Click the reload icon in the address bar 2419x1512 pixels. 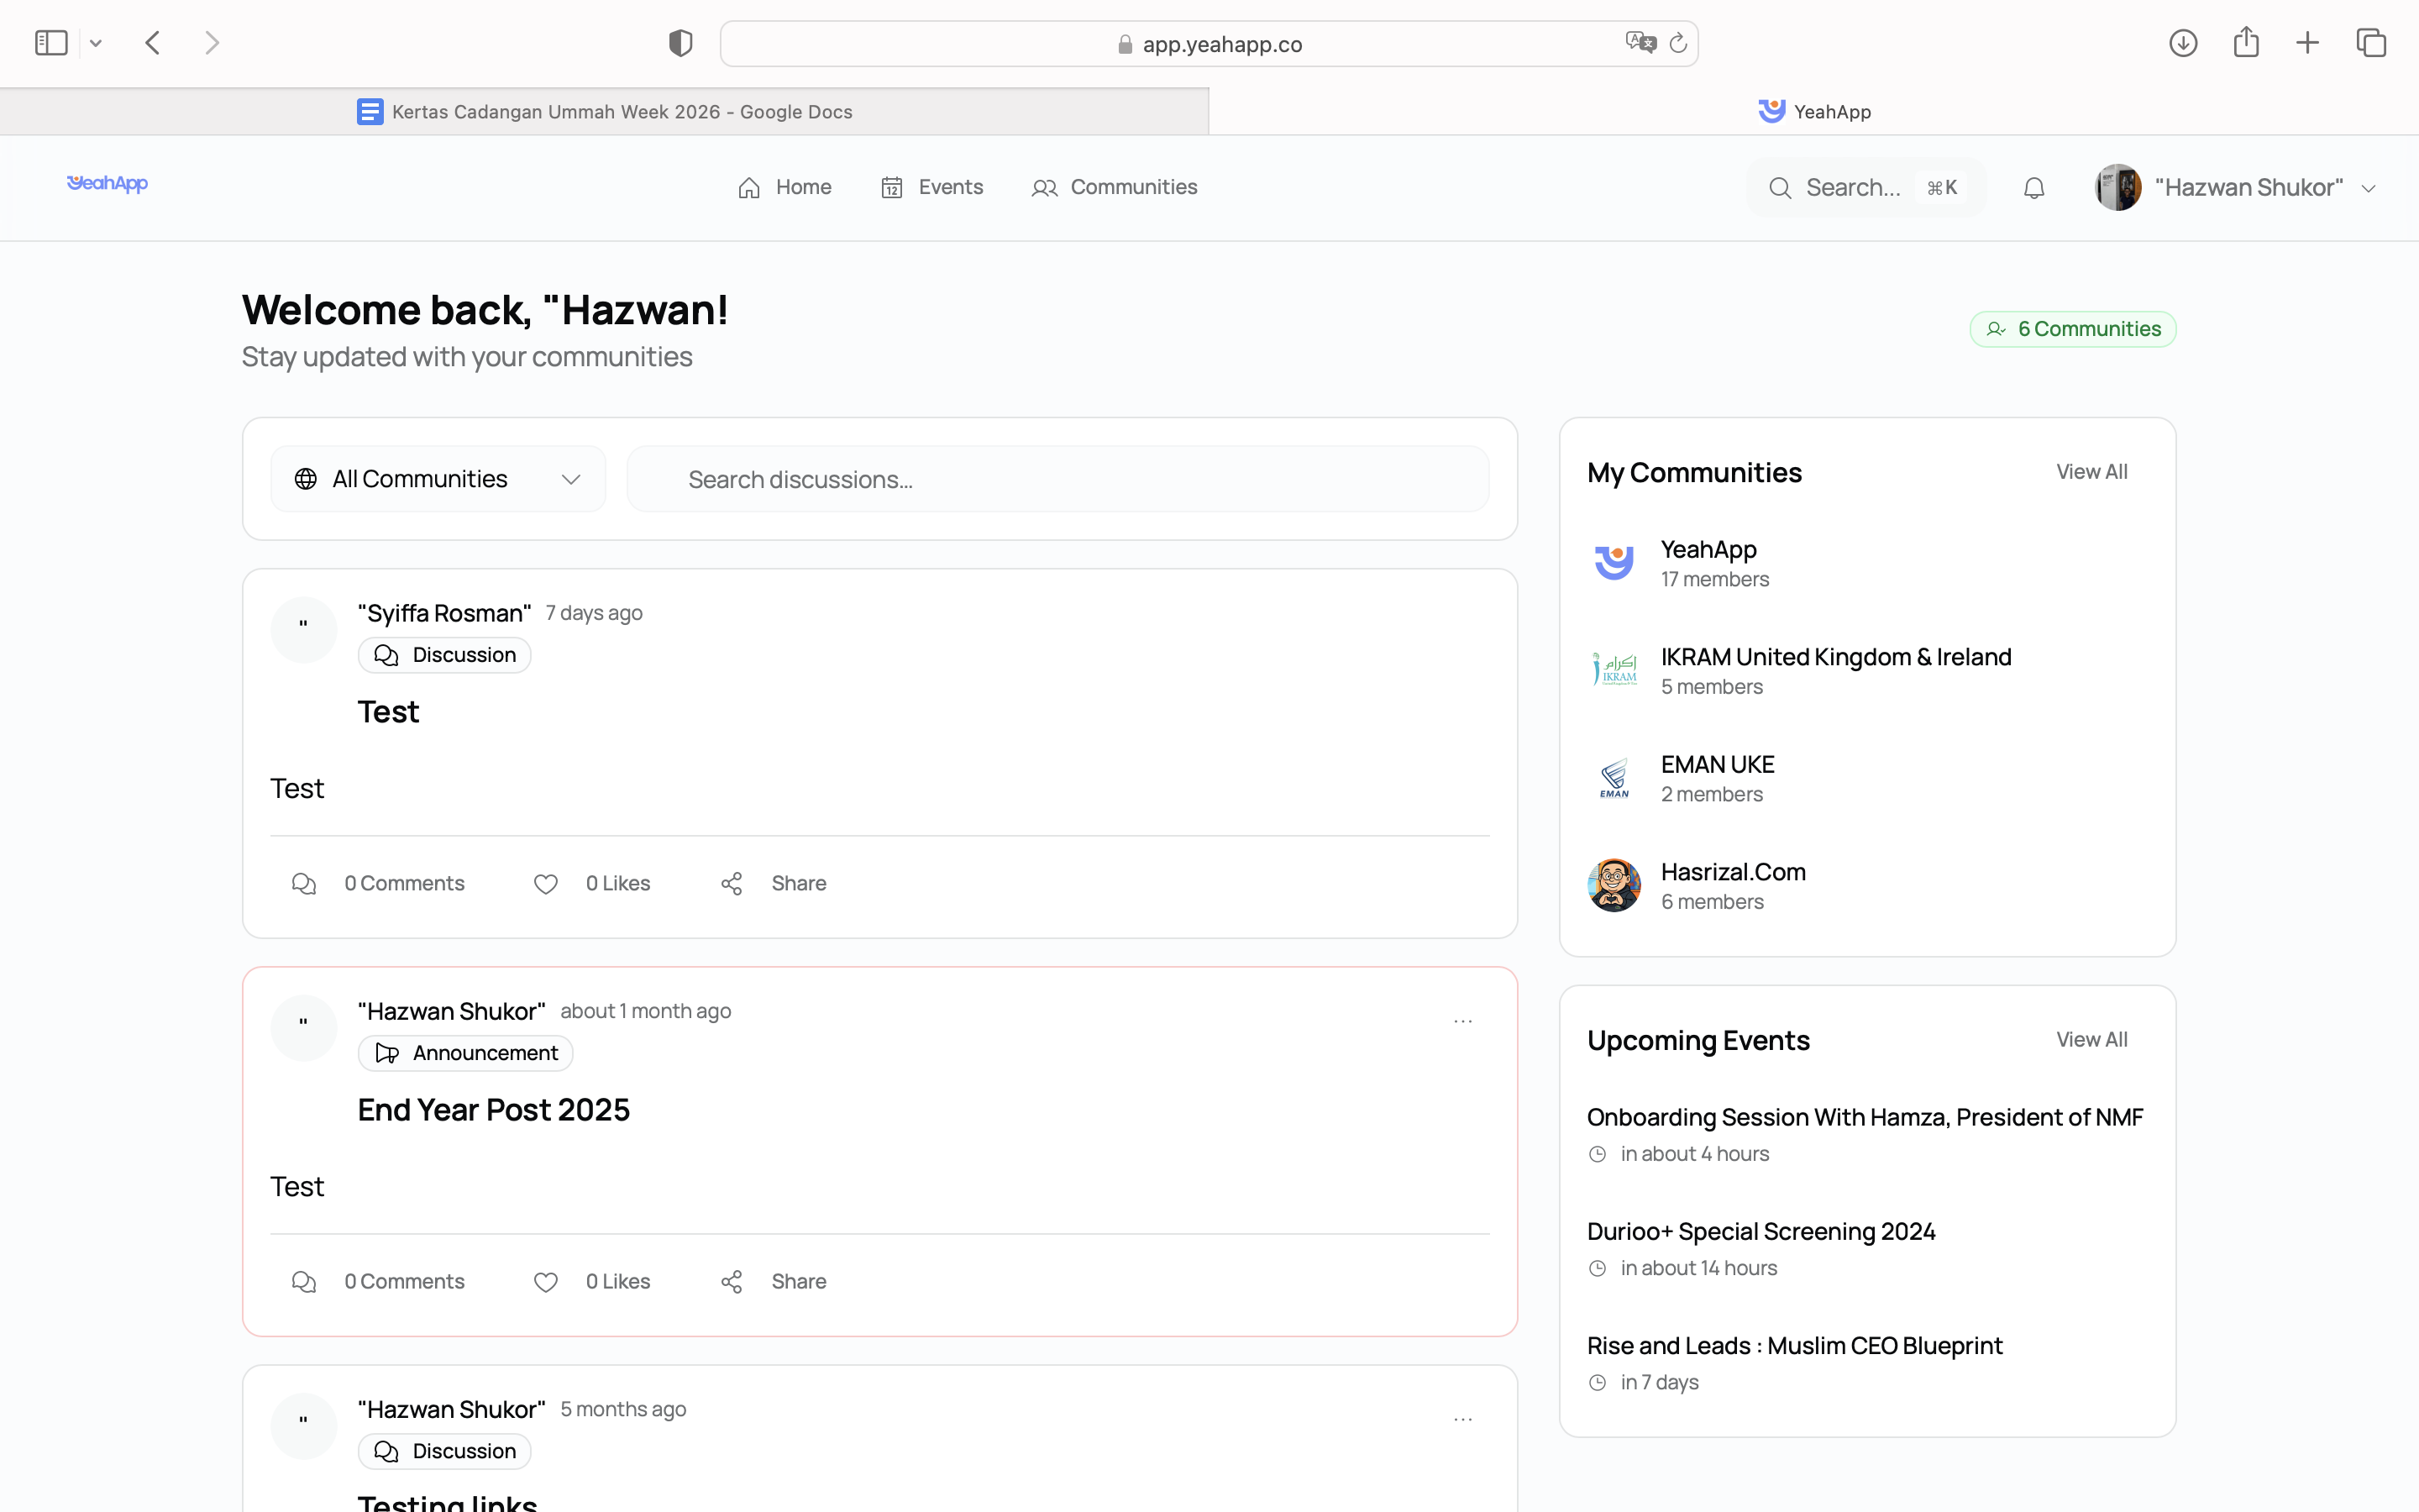1677,43
